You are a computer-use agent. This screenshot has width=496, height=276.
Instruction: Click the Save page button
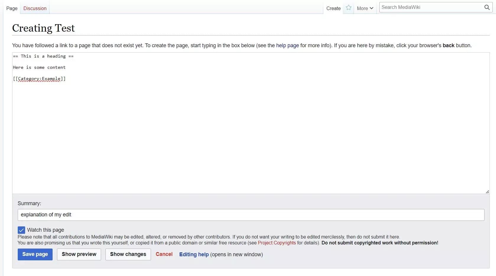click(35, 254)
